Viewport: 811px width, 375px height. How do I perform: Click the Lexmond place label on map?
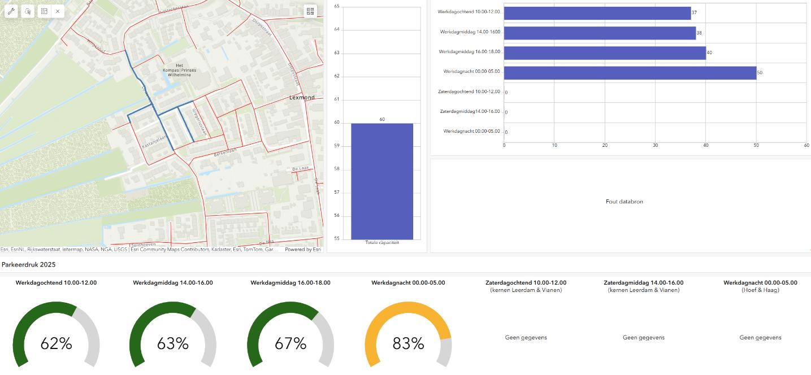(301, 98)
